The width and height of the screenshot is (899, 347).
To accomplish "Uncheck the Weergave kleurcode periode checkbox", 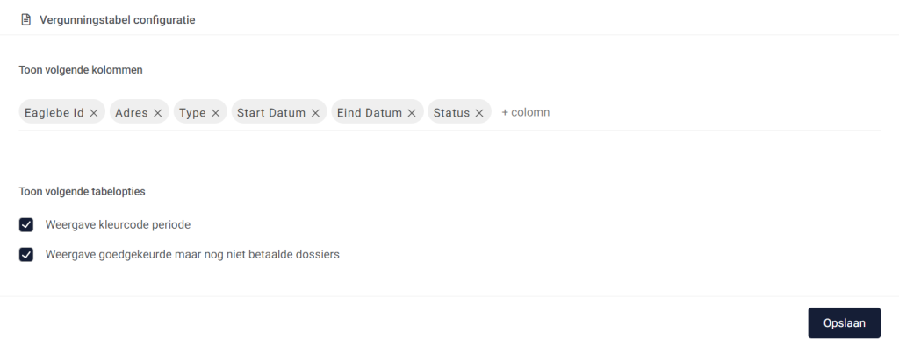I will pyautogui.click(x=25, y=225).
